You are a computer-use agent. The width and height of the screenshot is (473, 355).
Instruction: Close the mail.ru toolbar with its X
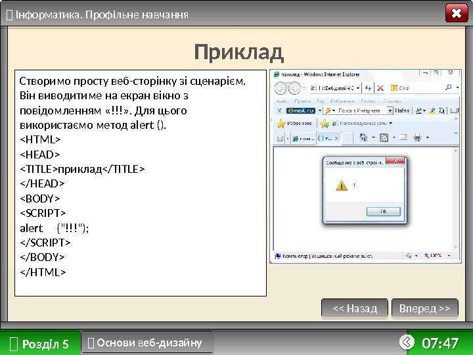(x=279, y=110)
